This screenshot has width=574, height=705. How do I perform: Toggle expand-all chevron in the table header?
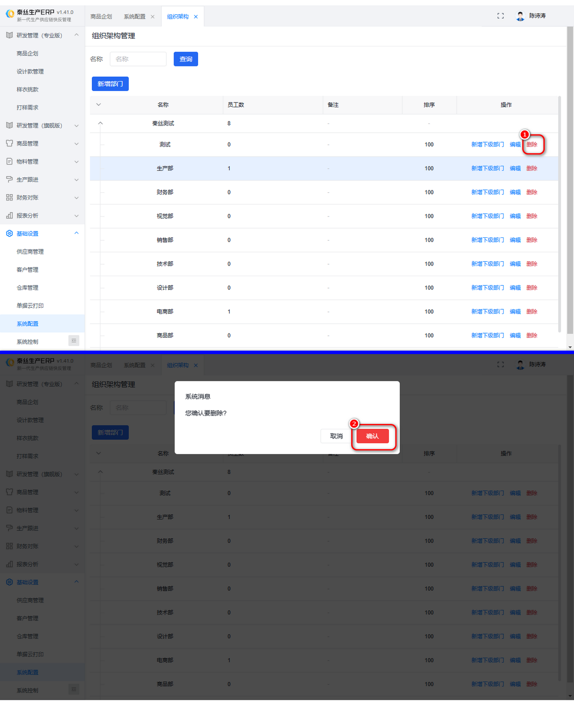[x=99, y=104]
